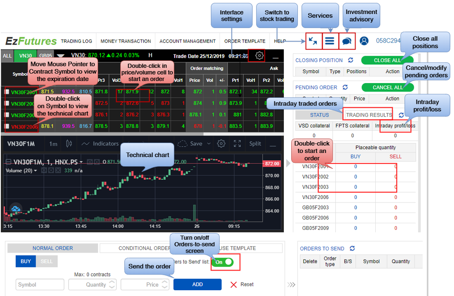Expand the Save dropdown chevron
Screen dimensions: 454x296
point(209,144)
